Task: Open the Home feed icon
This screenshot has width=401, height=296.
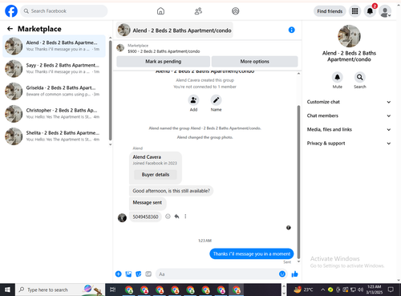Action: pos(160,11)
